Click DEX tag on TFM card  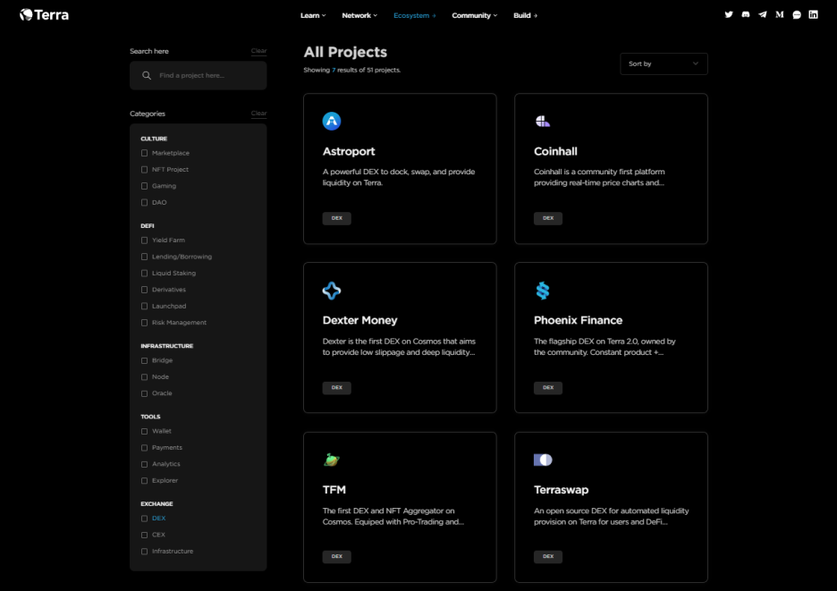[337, 557]
